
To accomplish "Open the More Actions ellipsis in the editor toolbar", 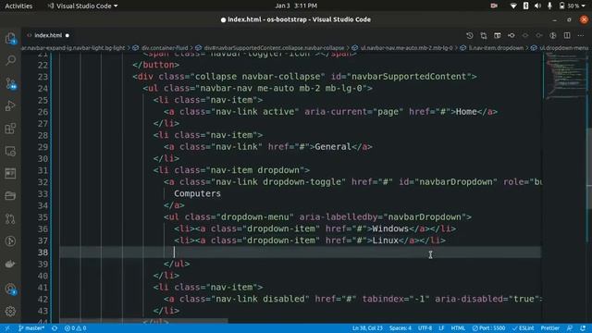I will tap(581, 35).
